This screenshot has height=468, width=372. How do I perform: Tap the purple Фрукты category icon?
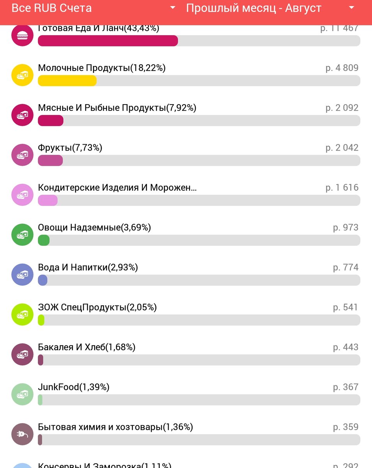click(x=23, y=155)
